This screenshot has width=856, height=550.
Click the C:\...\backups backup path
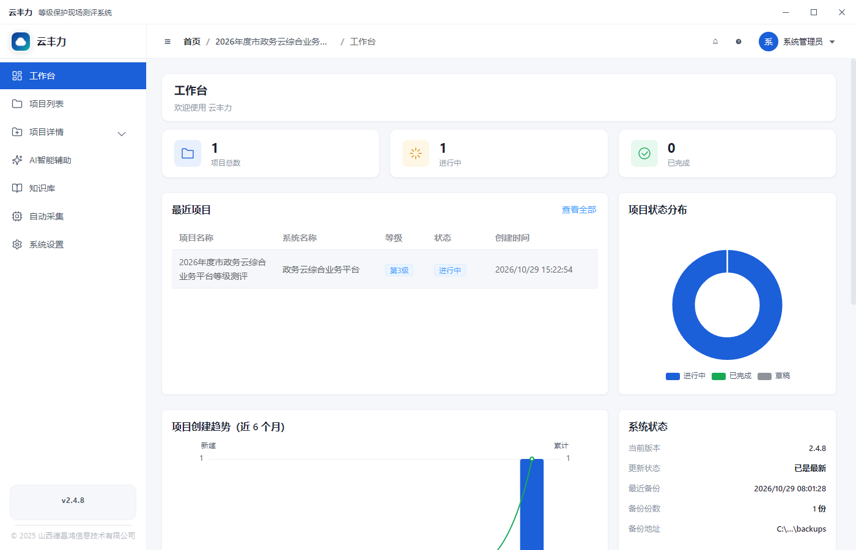(x=802, y=529)
